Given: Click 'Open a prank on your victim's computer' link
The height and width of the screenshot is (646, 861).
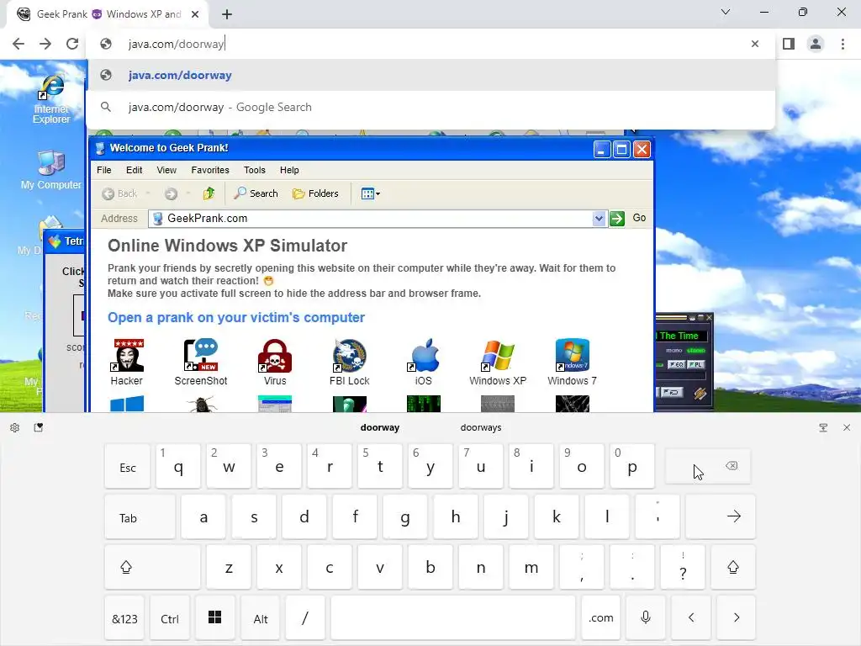Looking at the screenshot, I should (x=236, y=317).
